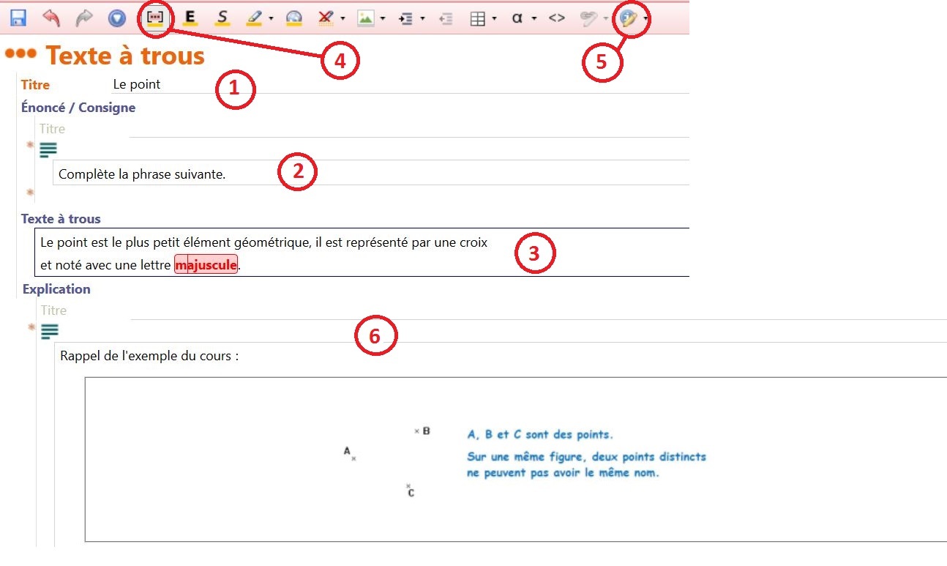Select the highlighted word majuscule
This screenshot has width=947, height=566.
pyautogui.click(x=206, y=264)
